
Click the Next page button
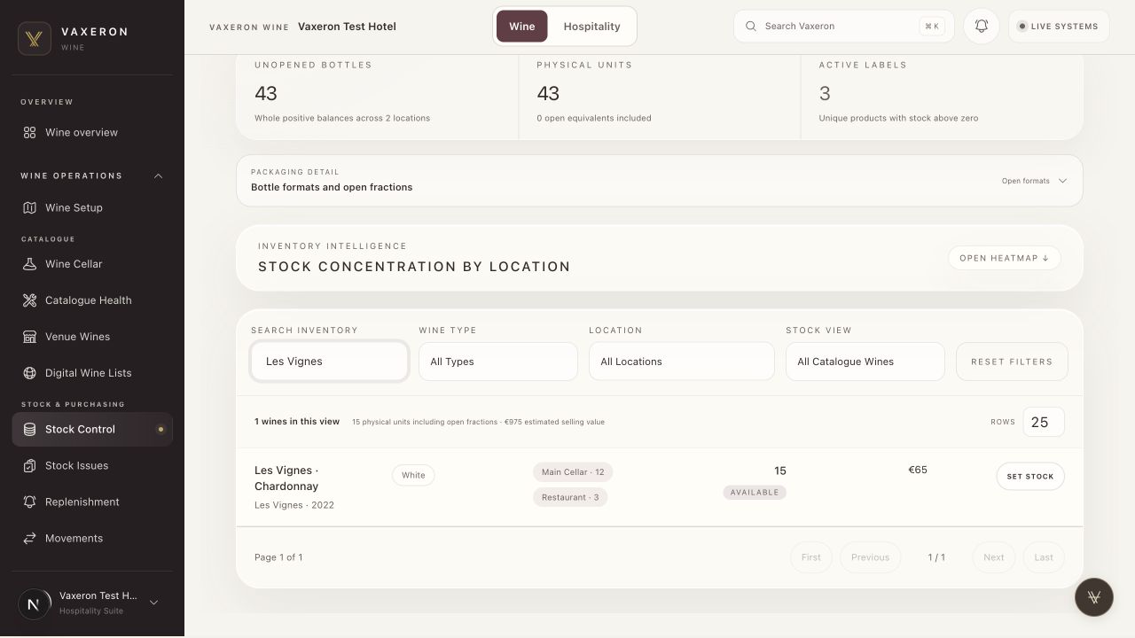point(994,557)
